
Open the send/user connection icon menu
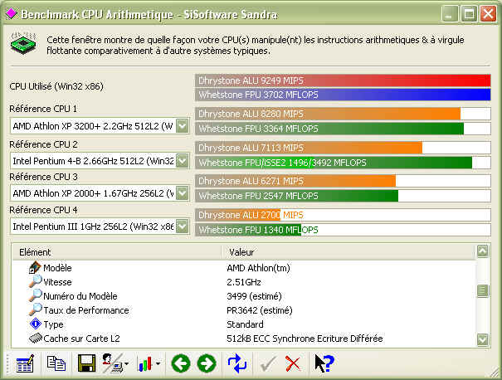[113, 363]
